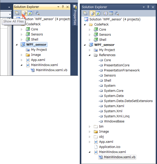157x164 pixels.
Task: Click the System reference icon
Action: tap(101, 86)
